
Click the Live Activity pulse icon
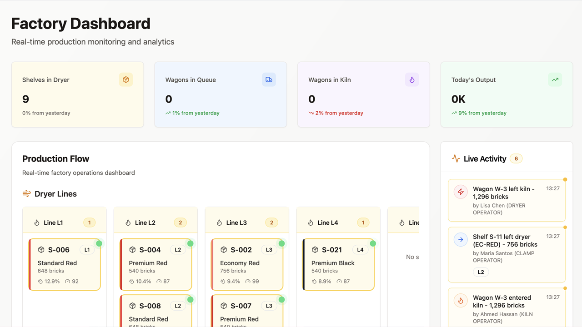456,159
